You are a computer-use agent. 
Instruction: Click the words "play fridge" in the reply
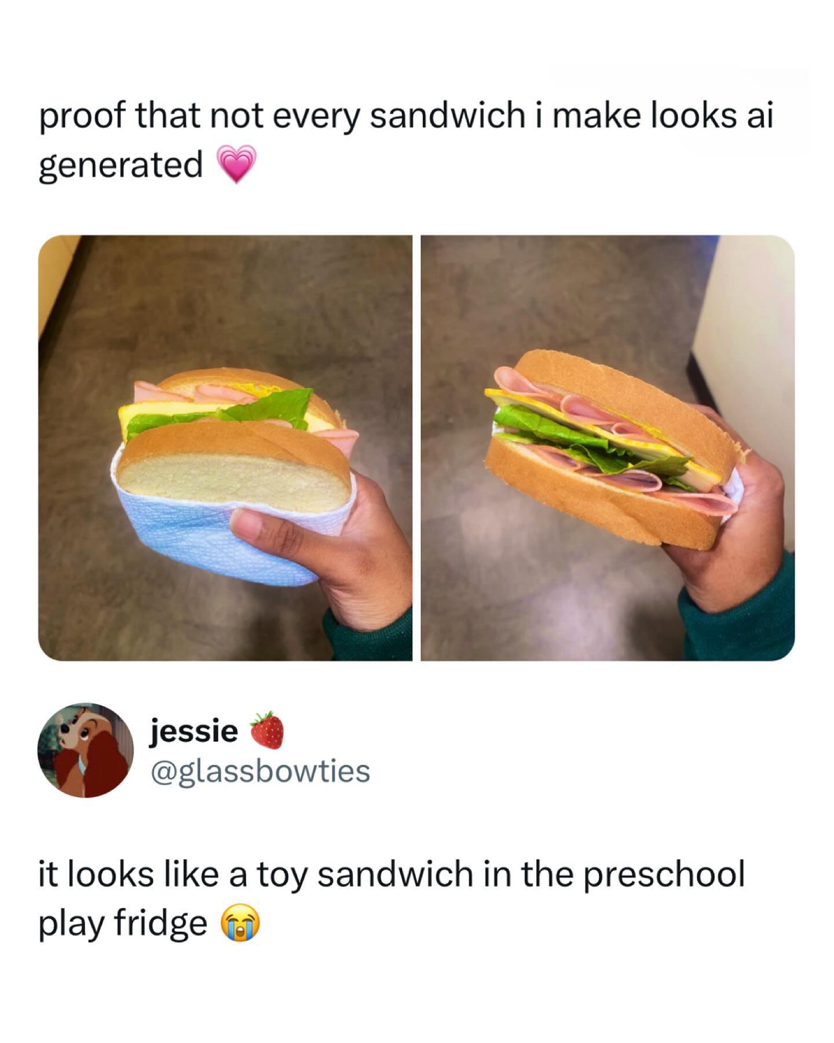[x=123, y=925]
